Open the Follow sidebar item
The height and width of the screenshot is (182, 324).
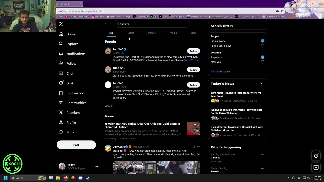pyautogui.click(x=68, y=64)
